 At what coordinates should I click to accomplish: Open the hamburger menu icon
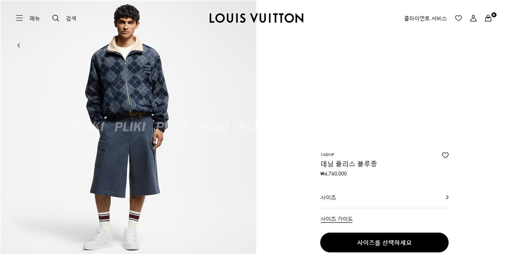pos(19,18)
